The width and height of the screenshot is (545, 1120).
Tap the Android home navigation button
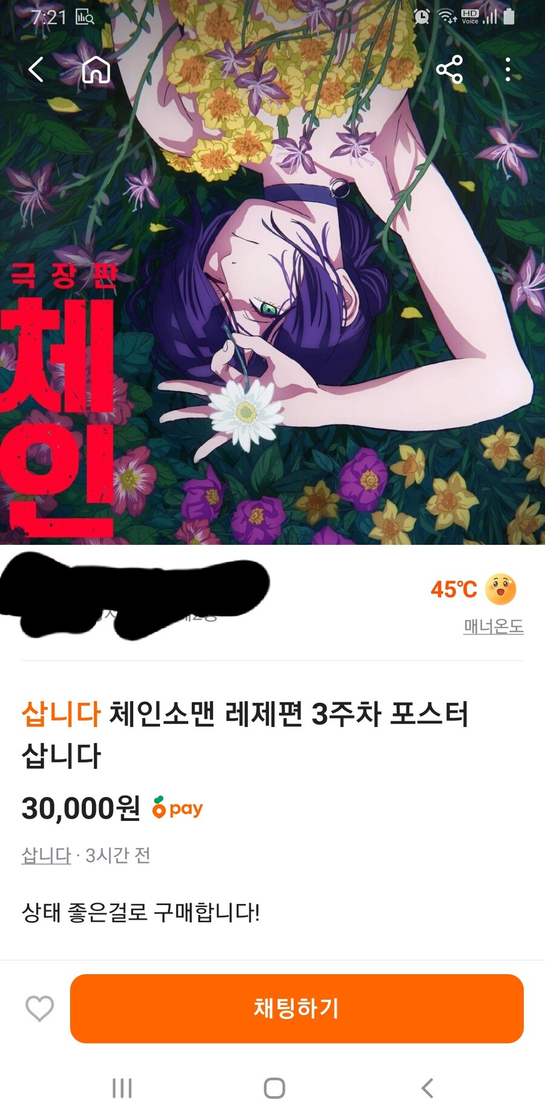274,1088
